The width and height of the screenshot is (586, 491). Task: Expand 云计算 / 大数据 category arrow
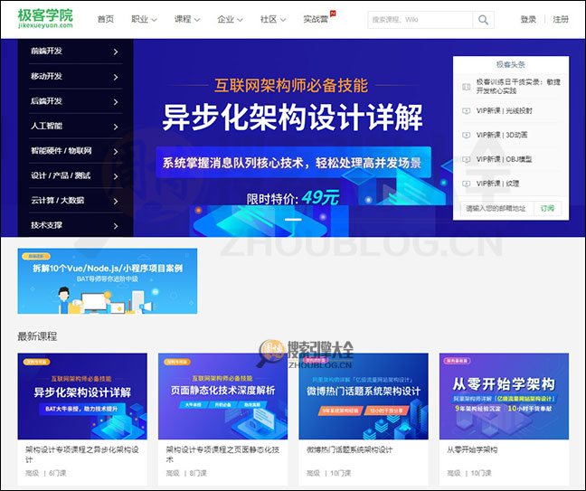coord(116,202)
